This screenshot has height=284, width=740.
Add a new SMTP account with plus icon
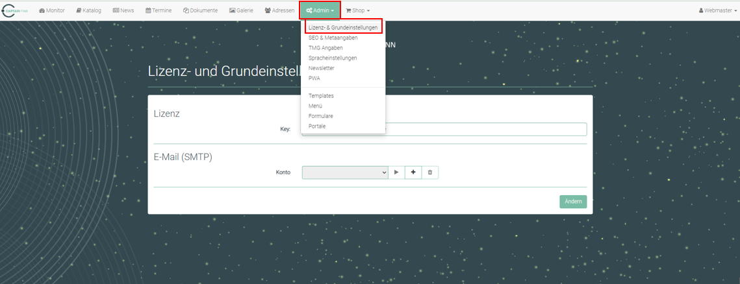(x=413, y=172)
